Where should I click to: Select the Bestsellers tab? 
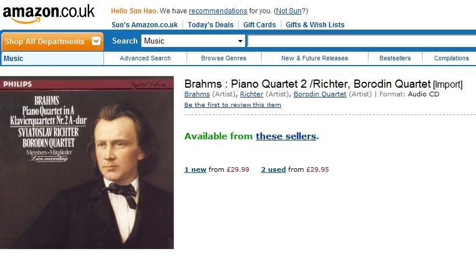[x=395, y=58]
